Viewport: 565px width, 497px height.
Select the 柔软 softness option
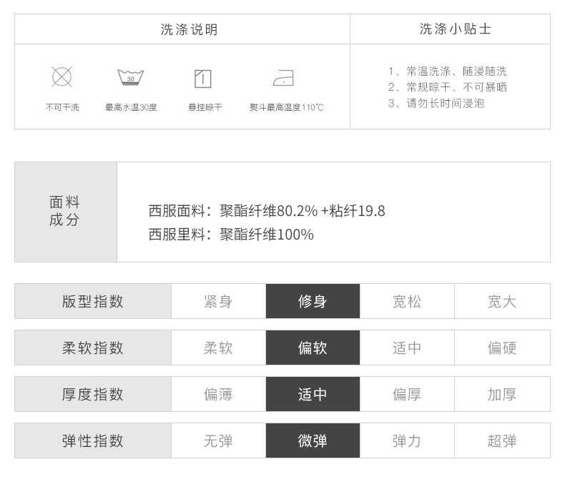pyautogui.click(x=218, y=348)
